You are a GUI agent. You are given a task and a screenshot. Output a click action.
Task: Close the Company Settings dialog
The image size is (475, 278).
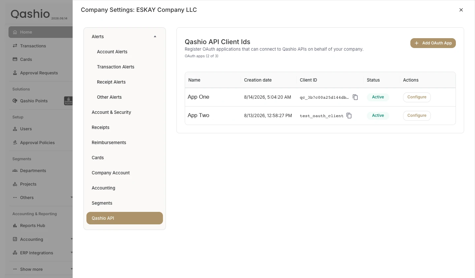(x=461, y=10)
